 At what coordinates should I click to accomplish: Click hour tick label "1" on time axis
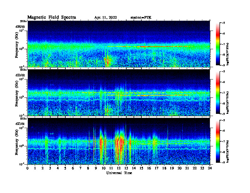point(35,168)
